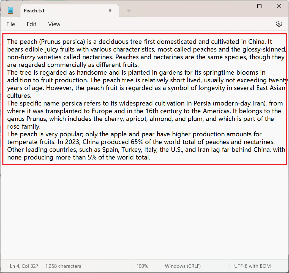
Task: Open the View menu
Action: pos(54,24)
